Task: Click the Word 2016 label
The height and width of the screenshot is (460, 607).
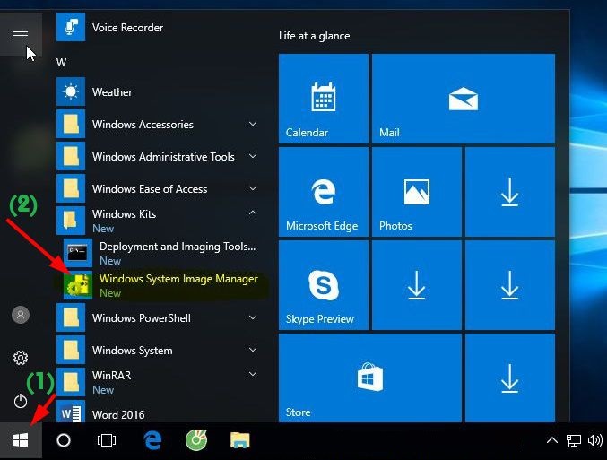Action: coord(118,414)
